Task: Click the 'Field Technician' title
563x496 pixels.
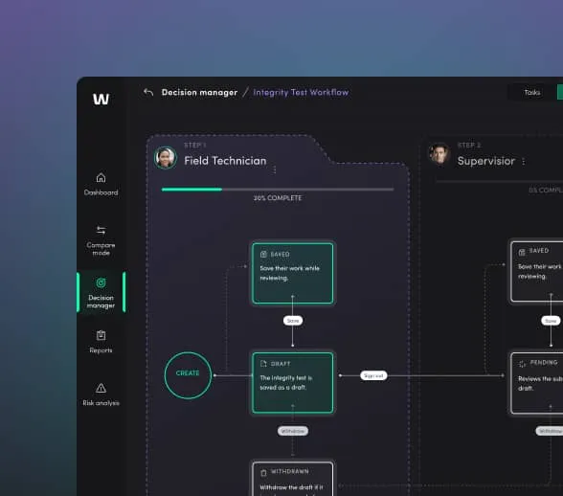Action: click(225, 161)
